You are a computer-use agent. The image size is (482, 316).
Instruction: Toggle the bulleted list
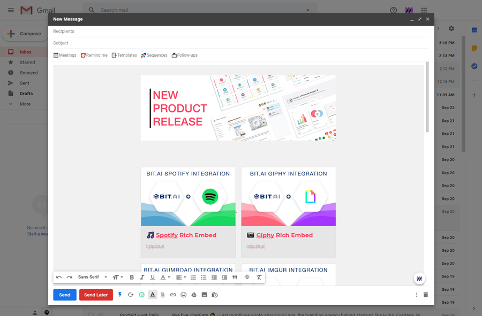(x=204, y=278)
